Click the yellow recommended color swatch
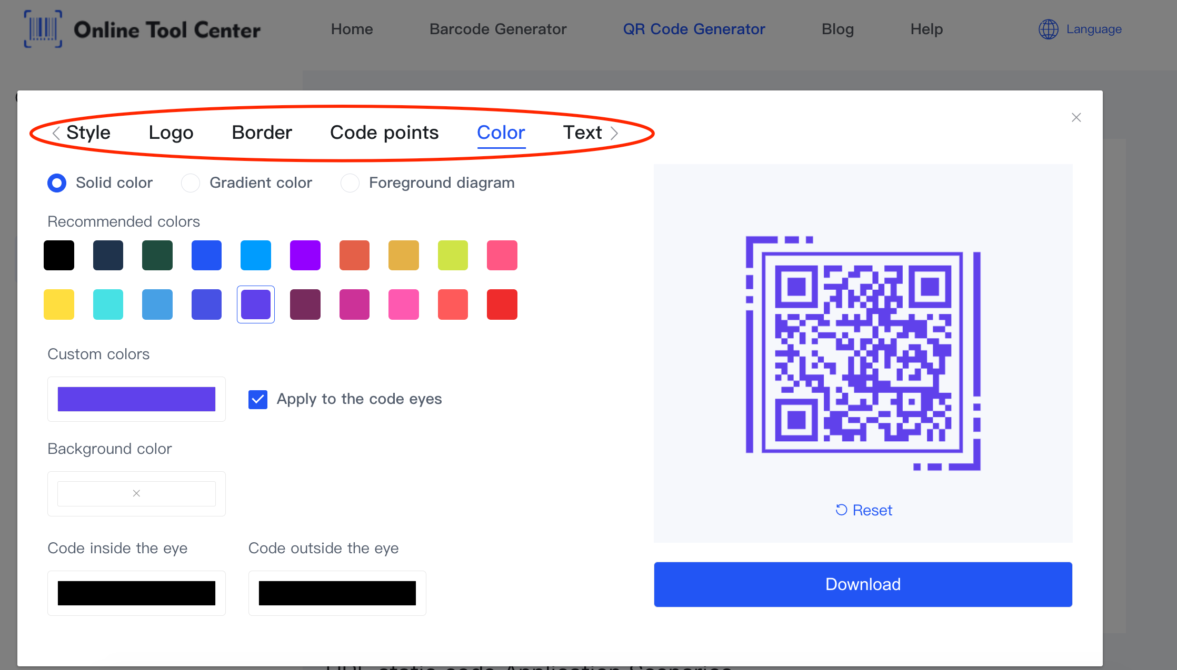Image resolution: width=1177 pixels, height=670 pixels. [61, 304]
